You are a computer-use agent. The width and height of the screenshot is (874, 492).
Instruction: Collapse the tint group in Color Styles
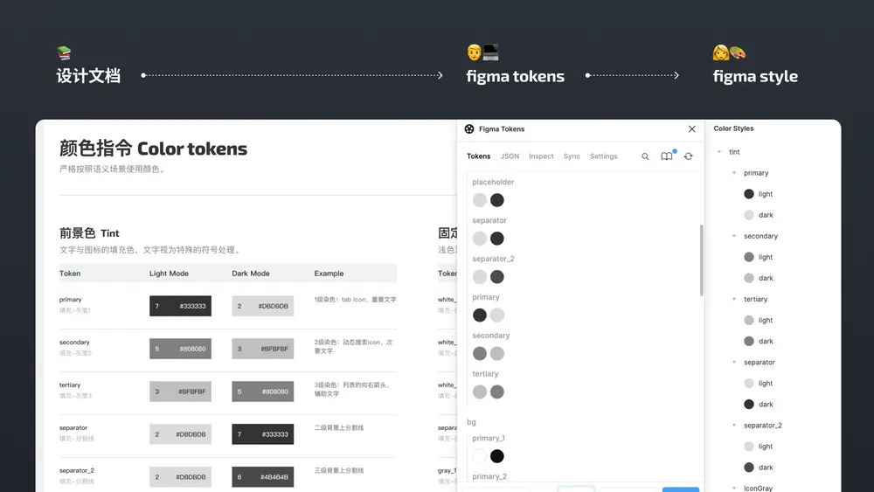point(719,152)
